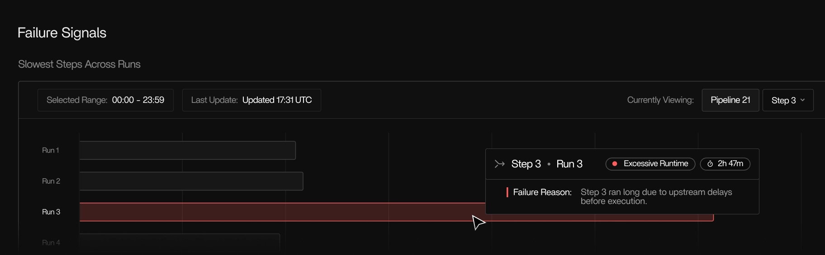
Task: Select the Pipeline 21 button
Action: (730, 100)
